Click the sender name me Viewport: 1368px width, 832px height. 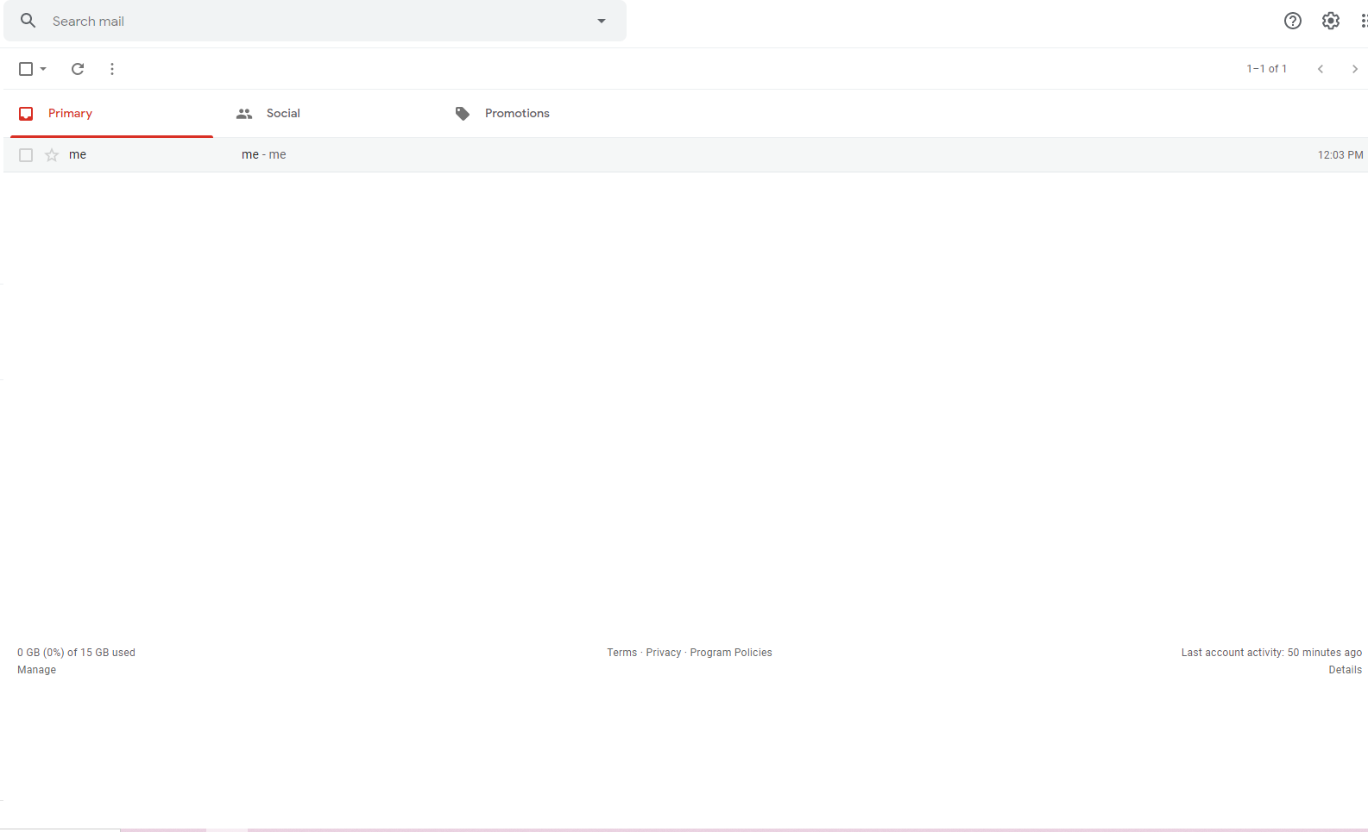coord(78,155)
